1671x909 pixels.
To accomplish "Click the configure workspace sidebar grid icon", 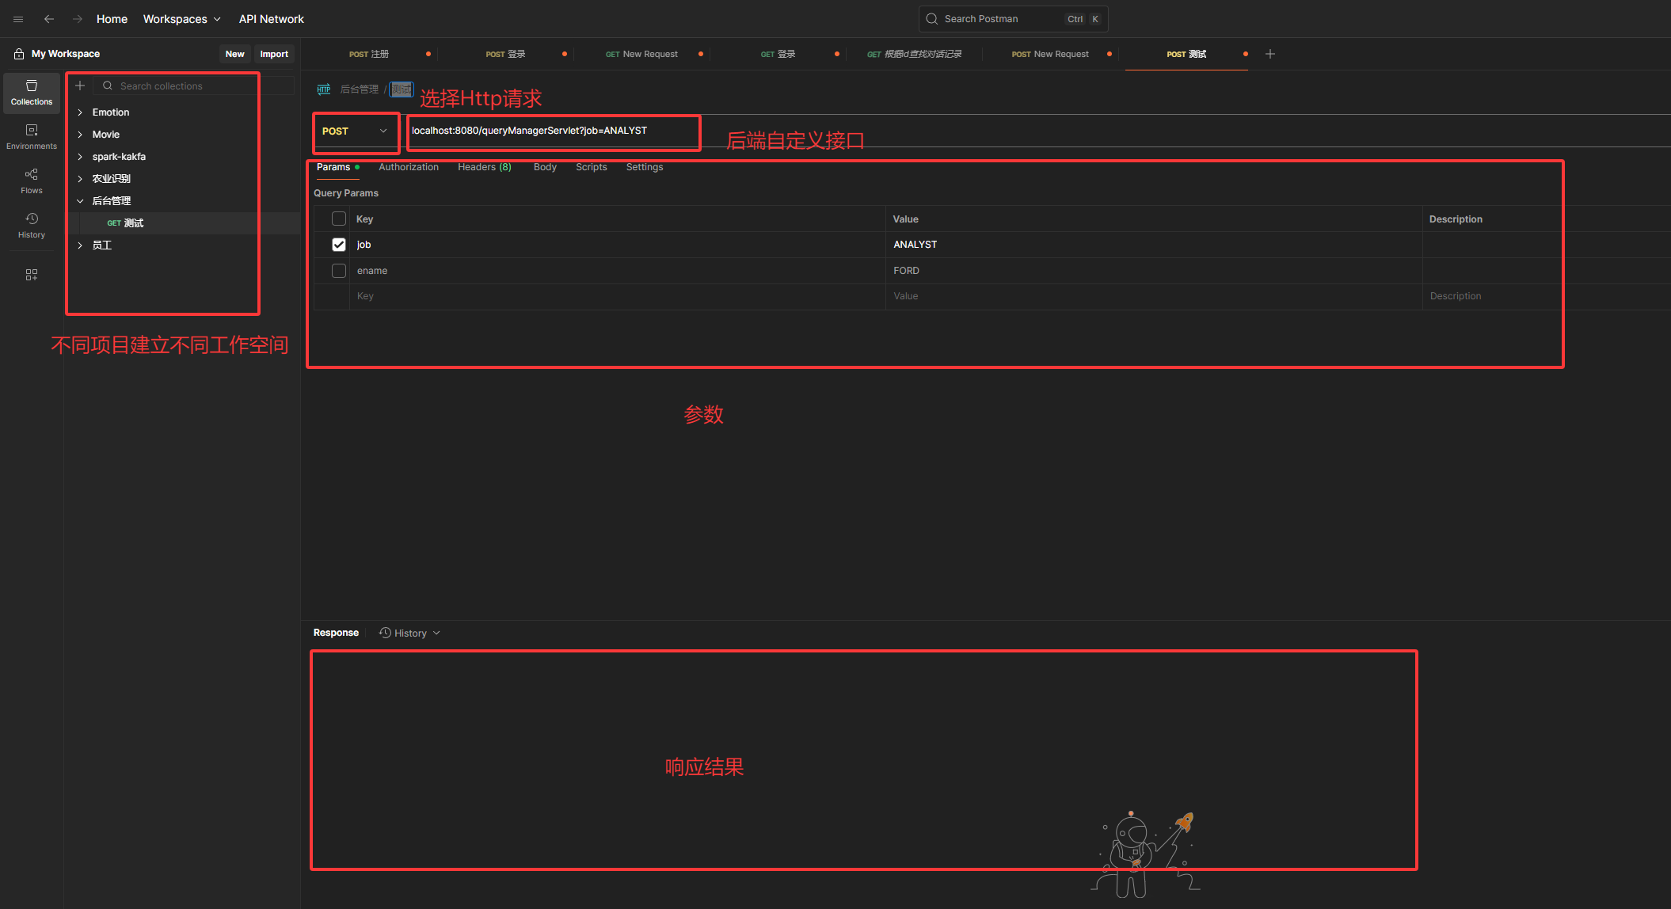I will pyautogui.click(x=32, y=275).
